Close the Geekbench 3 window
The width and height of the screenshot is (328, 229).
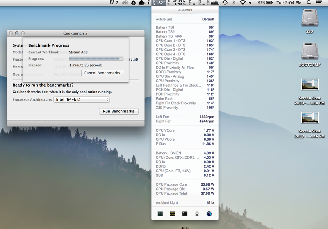[x=11, y=34]
